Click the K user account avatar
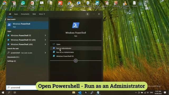 87,14
